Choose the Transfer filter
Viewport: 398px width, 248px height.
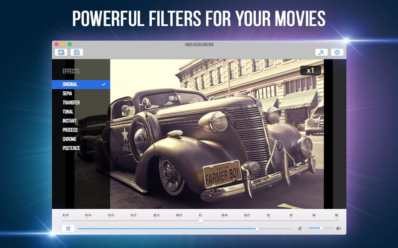coord(71,103)
